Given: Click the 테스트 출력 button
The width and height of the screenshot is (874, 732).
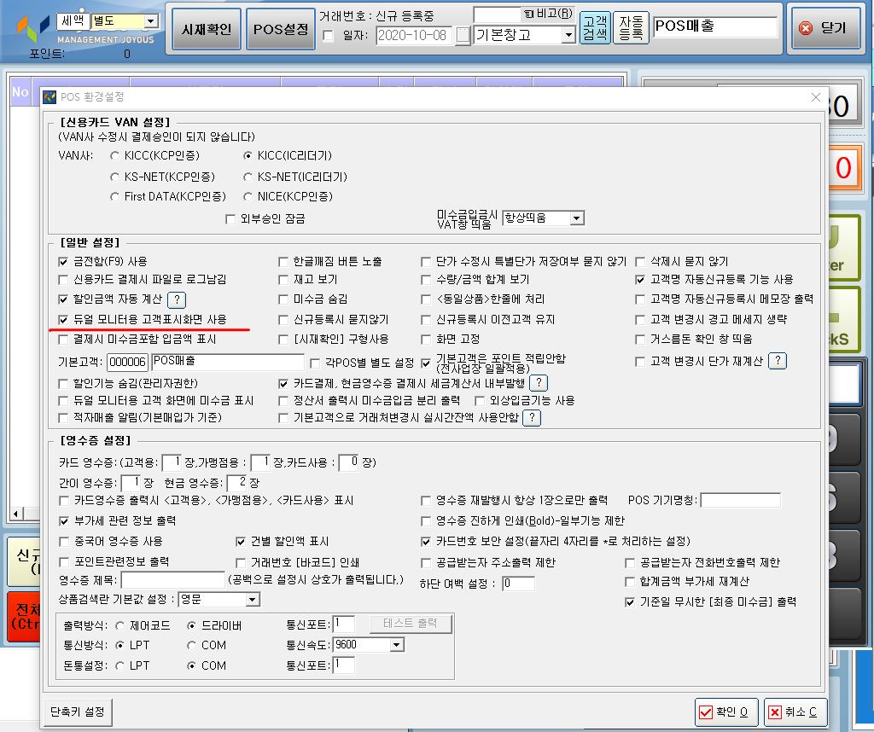Looking at the screenshot, I should (411, 624).
